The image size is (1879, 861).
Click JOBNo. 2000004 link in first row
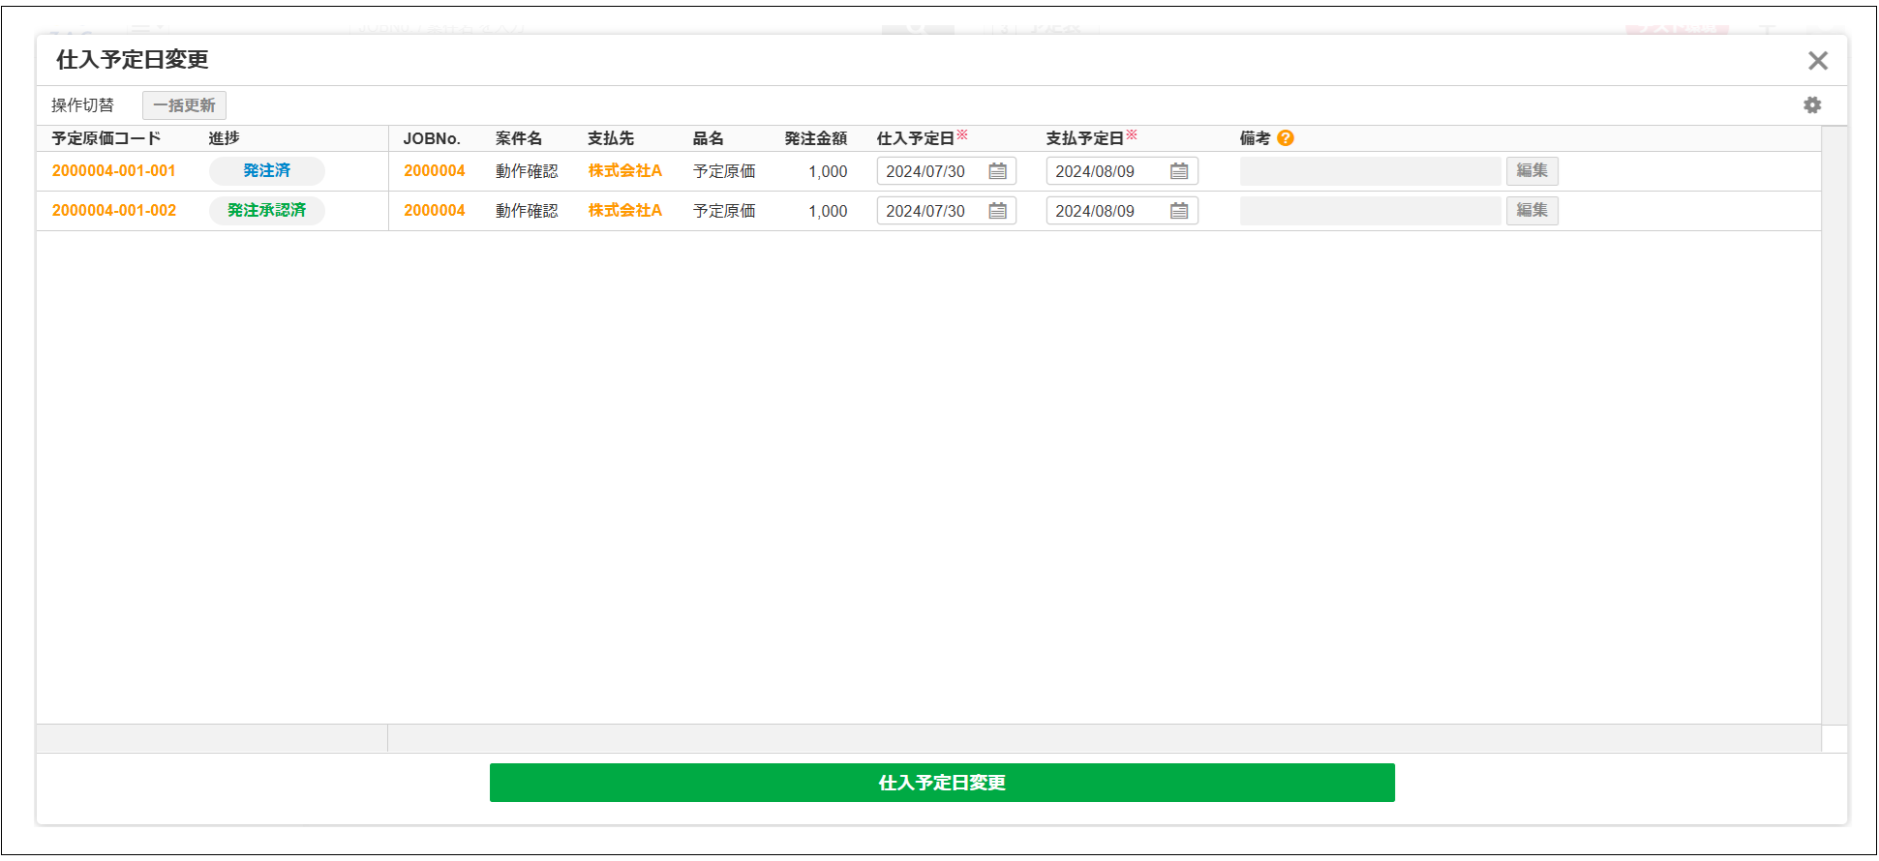click(434, 171)
